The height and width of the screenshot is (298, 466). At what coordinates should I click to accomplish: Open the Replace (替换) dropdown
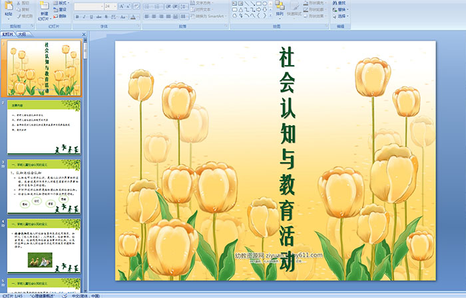341,9
